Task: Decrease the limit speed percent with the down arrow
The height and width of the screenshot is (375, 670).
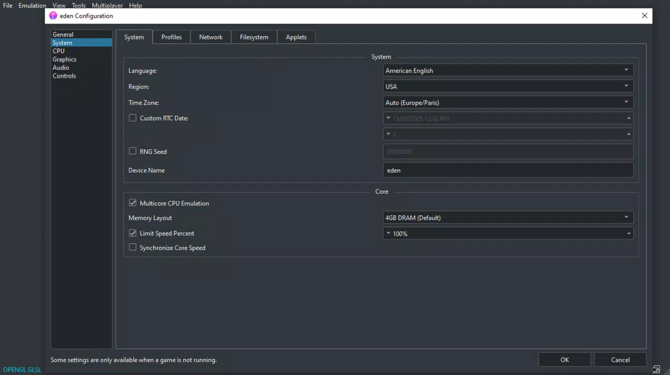Action: 388,233
